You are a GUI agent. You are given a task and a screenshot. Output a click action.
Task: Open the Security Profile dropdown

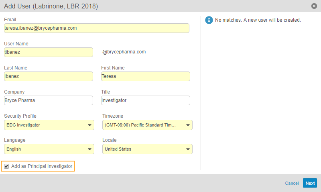point(49,125)
